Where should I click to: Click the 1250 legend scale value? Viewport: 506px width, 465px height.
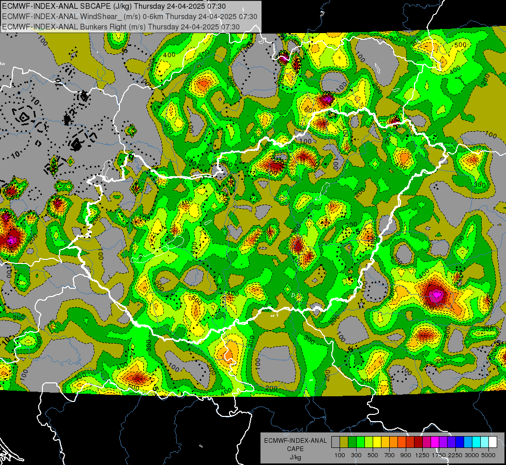click(422, 455)
